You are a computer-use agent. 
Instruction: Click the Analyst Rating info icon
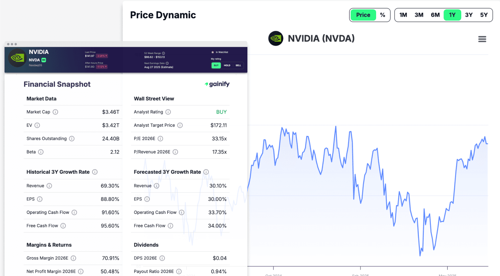(x=168, y=112)
